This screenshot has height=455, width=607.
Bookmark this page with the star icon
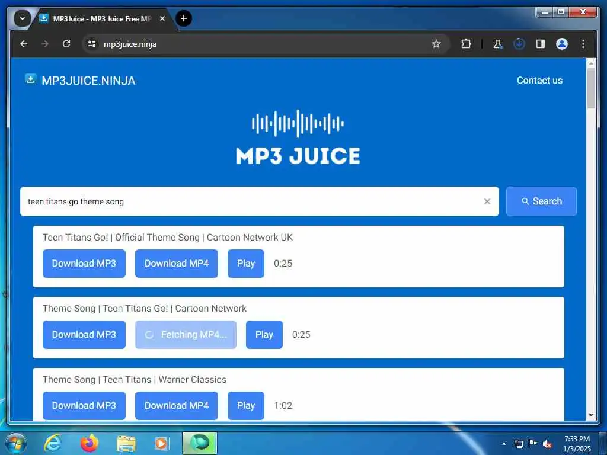(x=436, y=44)
